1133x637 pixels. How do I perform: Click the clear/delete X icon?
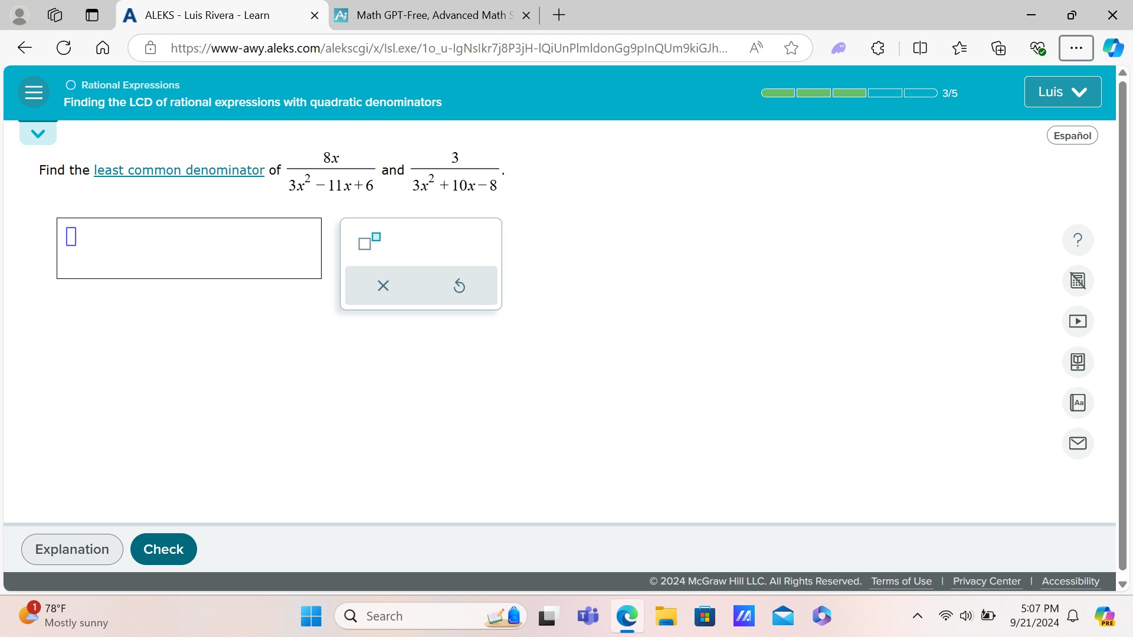383,285
